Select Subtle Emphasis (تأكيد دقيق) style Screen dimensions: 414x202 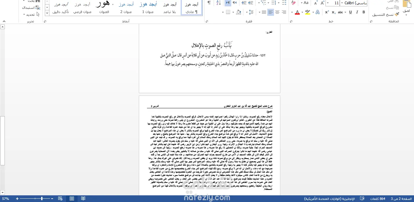tap(61, 8)
